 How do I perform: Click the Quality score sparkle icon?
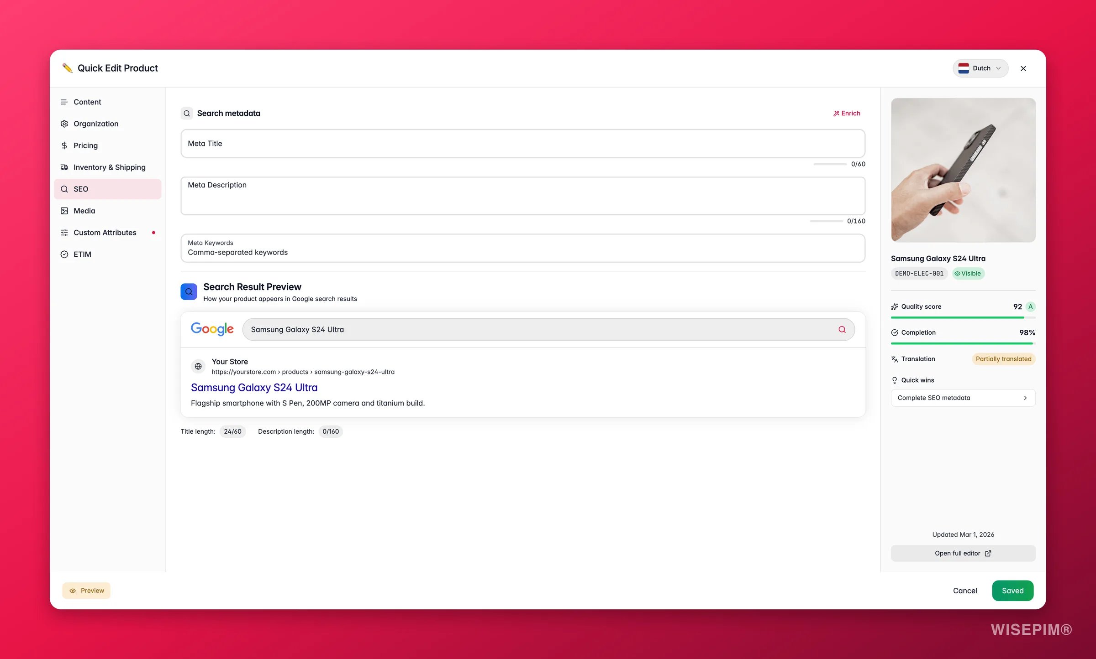895,306
